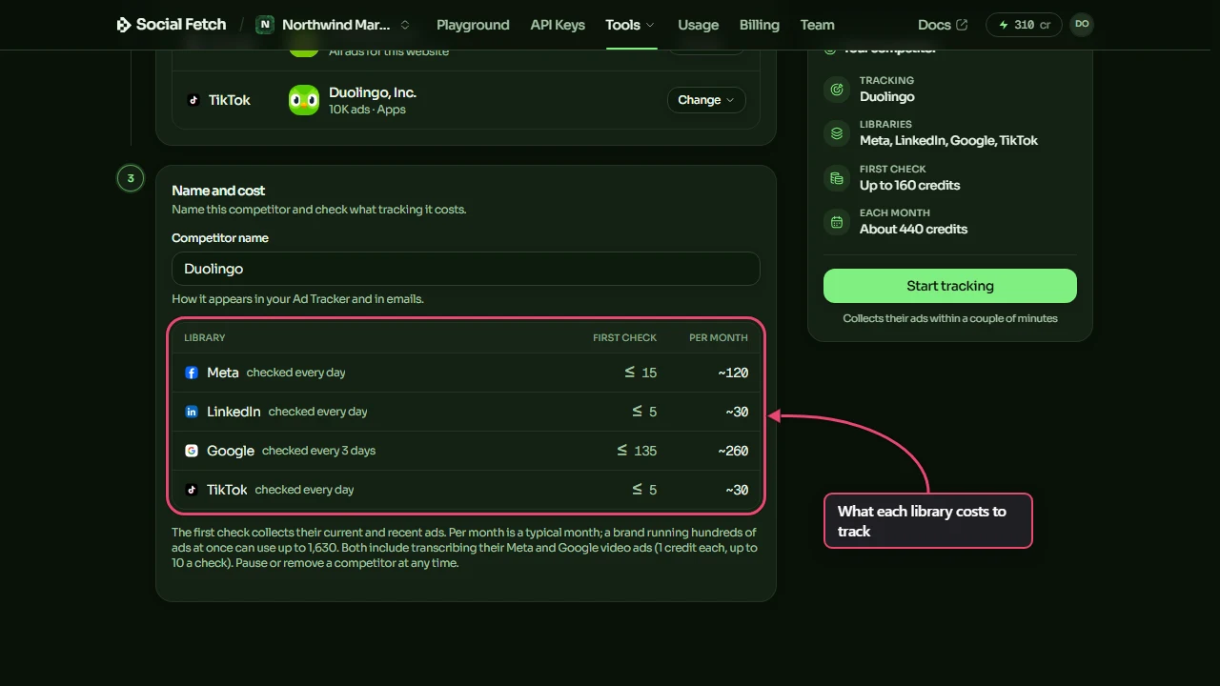
Task: Click the 310 cr credits badge
Action: tap(1025, 25)
